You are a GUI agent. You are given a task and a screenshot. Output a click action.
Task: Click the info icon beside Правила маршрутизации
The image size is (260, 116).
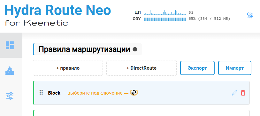(135, 49)
